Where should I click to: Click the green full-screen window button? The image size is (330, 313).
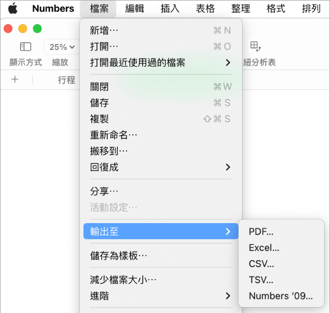(x=37, y=29)
